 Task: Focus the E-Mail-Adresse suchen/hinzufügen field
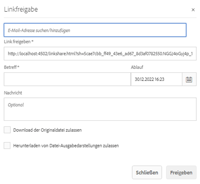click(95, 30)
